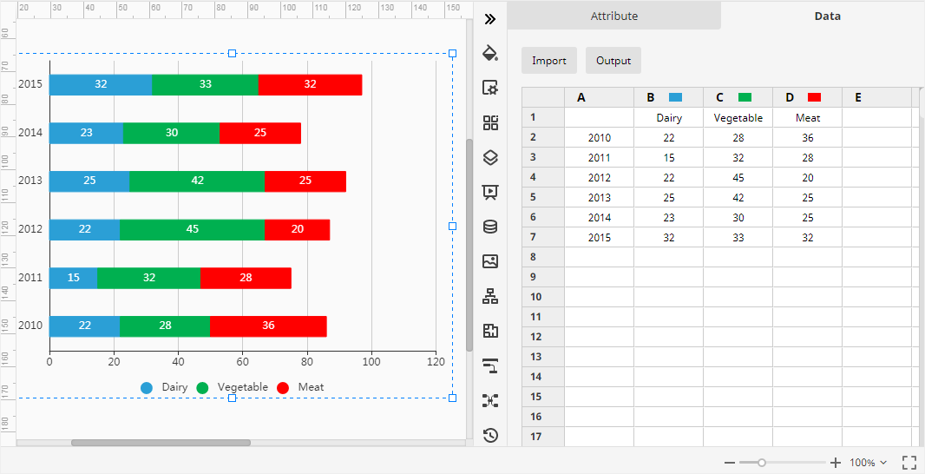Click the top center selection handle of chart
The height and width of the screenshot is (474, 925).
232,53
